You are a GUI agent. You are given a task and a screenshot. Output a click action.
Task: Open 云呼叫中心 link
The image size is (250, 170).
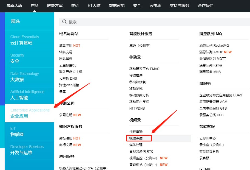click(208, 138)
